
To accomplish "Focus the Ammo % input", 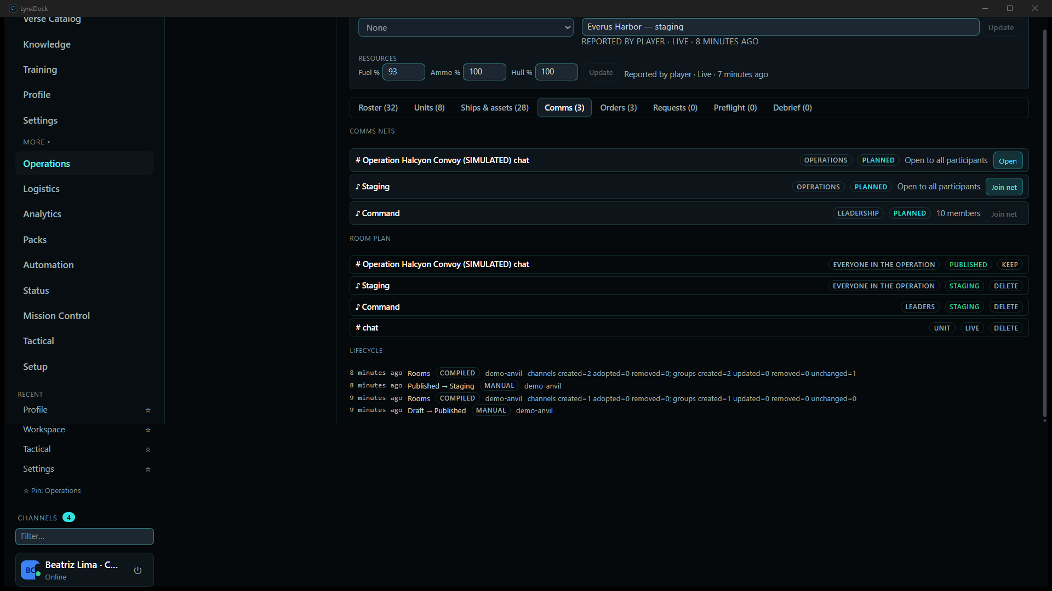I will [x=484, y=72].
